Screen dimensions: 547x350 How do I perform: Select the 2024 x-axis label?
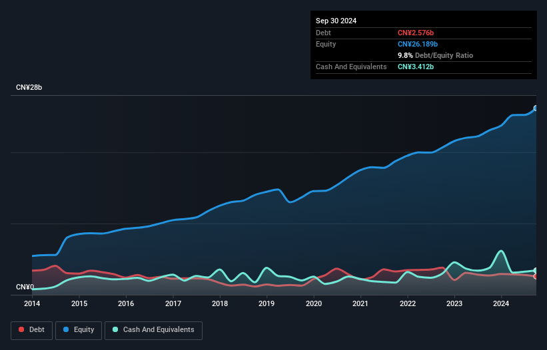point(501,304)
